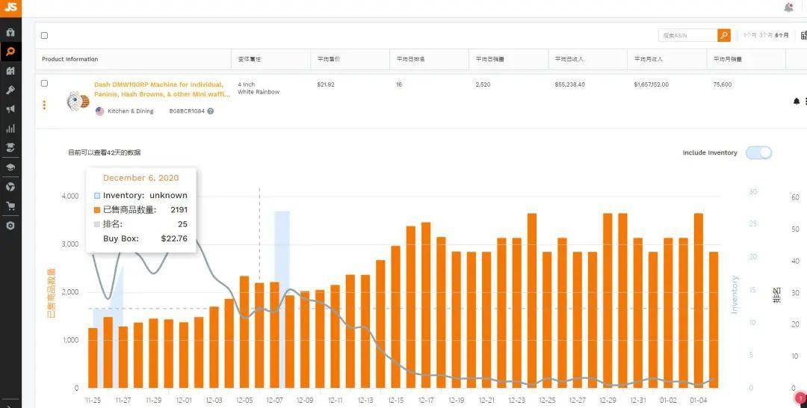Click the orange sales bar for 11-25
This screenshot has height=408, width=807.
(93, 358)
